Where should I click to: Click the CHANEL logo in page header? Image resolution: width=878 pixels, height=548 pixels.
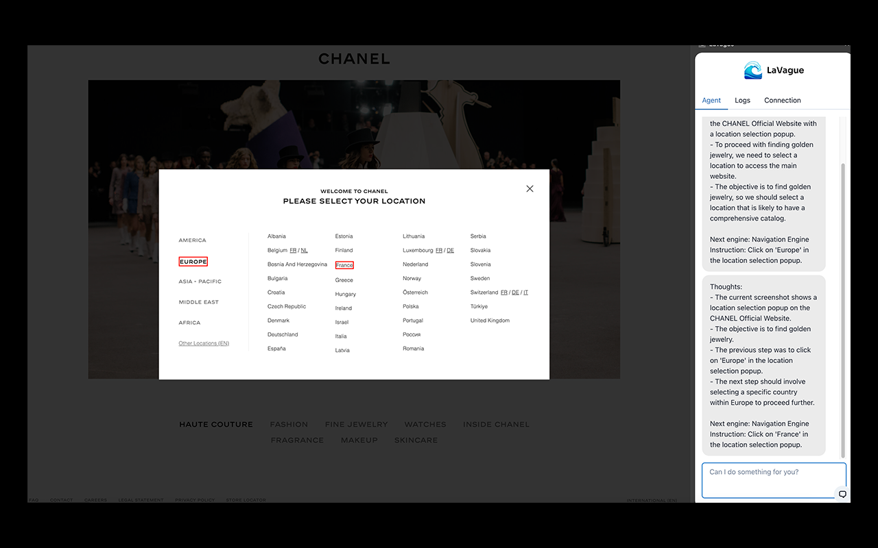point(354,60)
